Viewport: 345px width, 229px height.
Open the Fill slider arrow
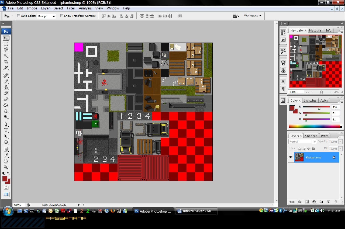click(x=340, y=148)
